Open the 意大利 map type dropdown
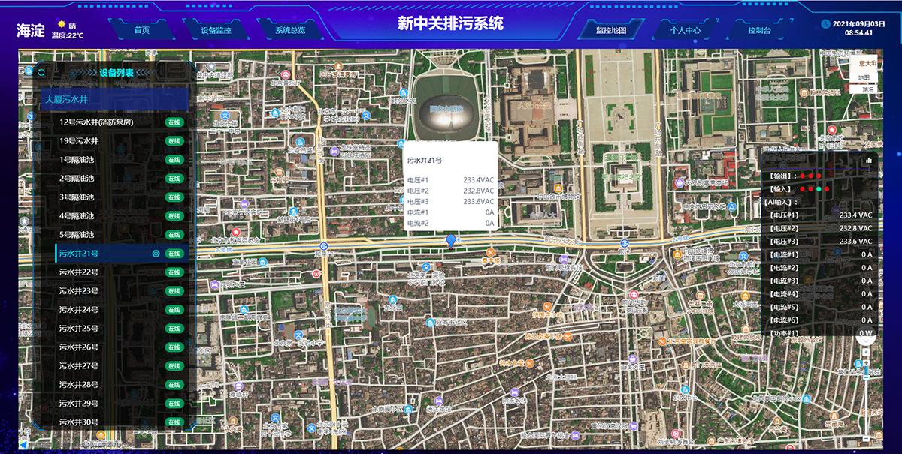The height and width of the screenshot is (454, 902). click(867, 63)
